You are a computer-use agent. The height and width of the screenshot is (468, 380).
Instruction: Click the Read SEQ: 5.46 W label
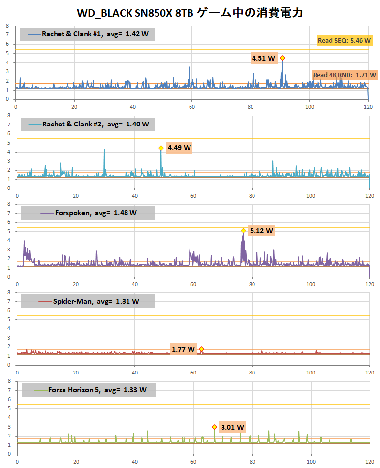pos(344,40)
